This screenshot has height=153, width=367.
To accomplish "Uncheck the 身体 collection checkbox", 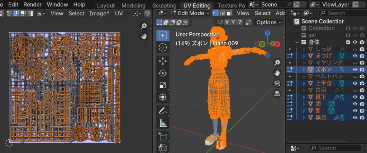I will point(348,42).
